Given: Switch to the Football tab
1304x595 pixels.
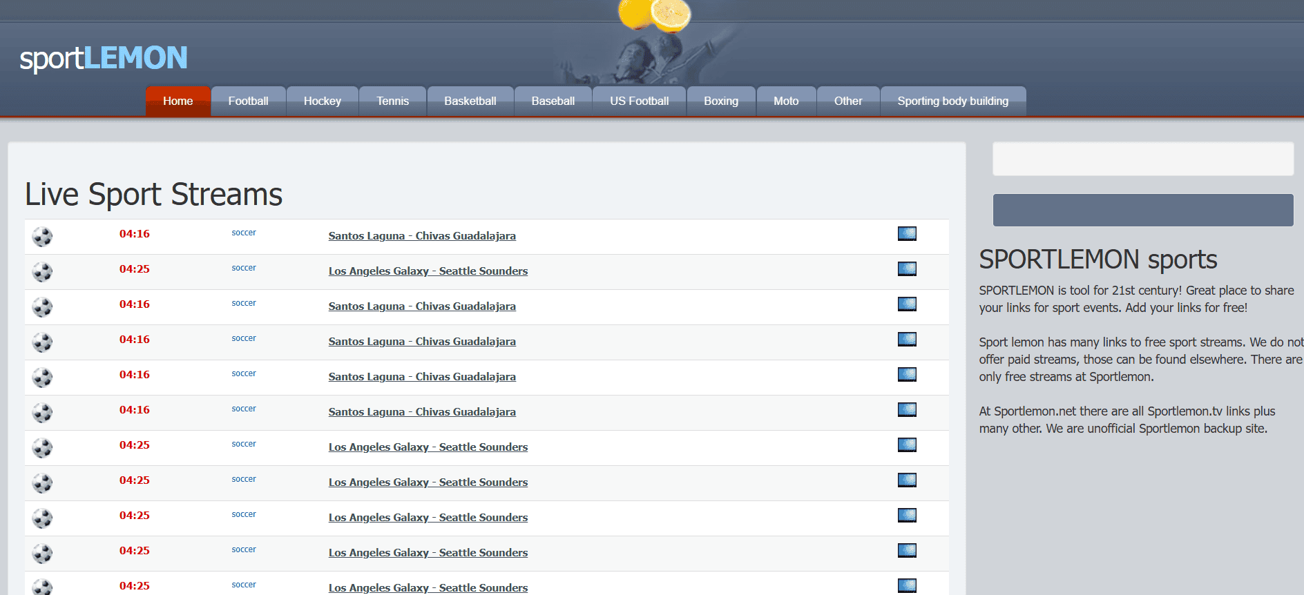Looking at the screenshot, I should pos(248,101).
